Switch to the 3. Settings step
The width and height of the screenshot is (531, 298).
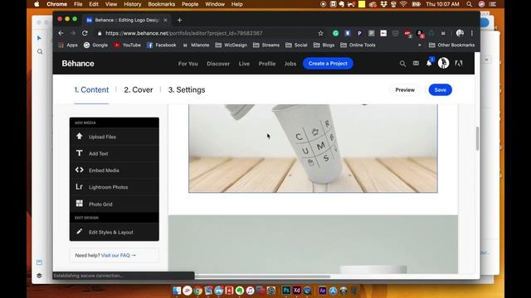pos(187,90)
